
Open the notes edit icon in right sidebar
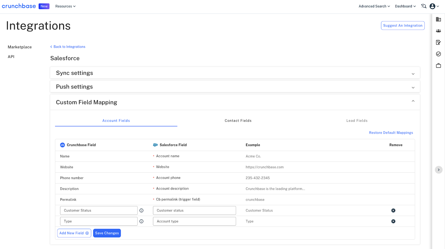point(438,42)
